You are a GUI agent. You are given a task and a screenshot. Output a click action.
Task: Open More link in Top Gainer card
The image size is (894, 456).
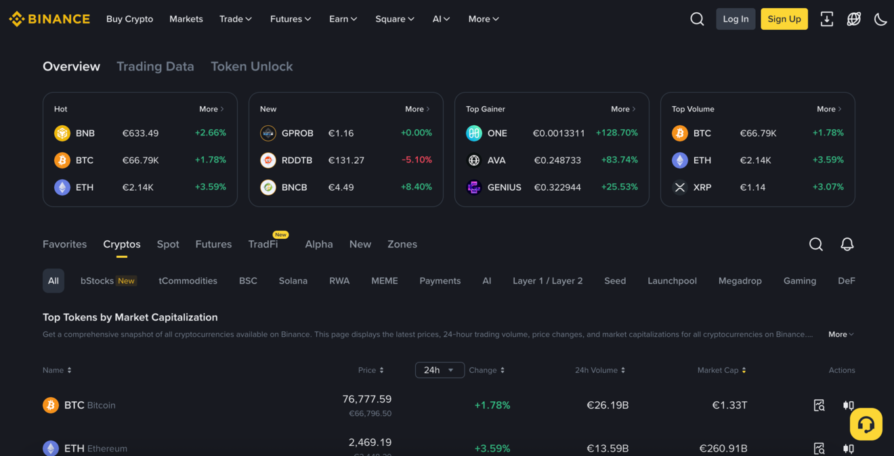pyautogui.click(x=623, y=109)
